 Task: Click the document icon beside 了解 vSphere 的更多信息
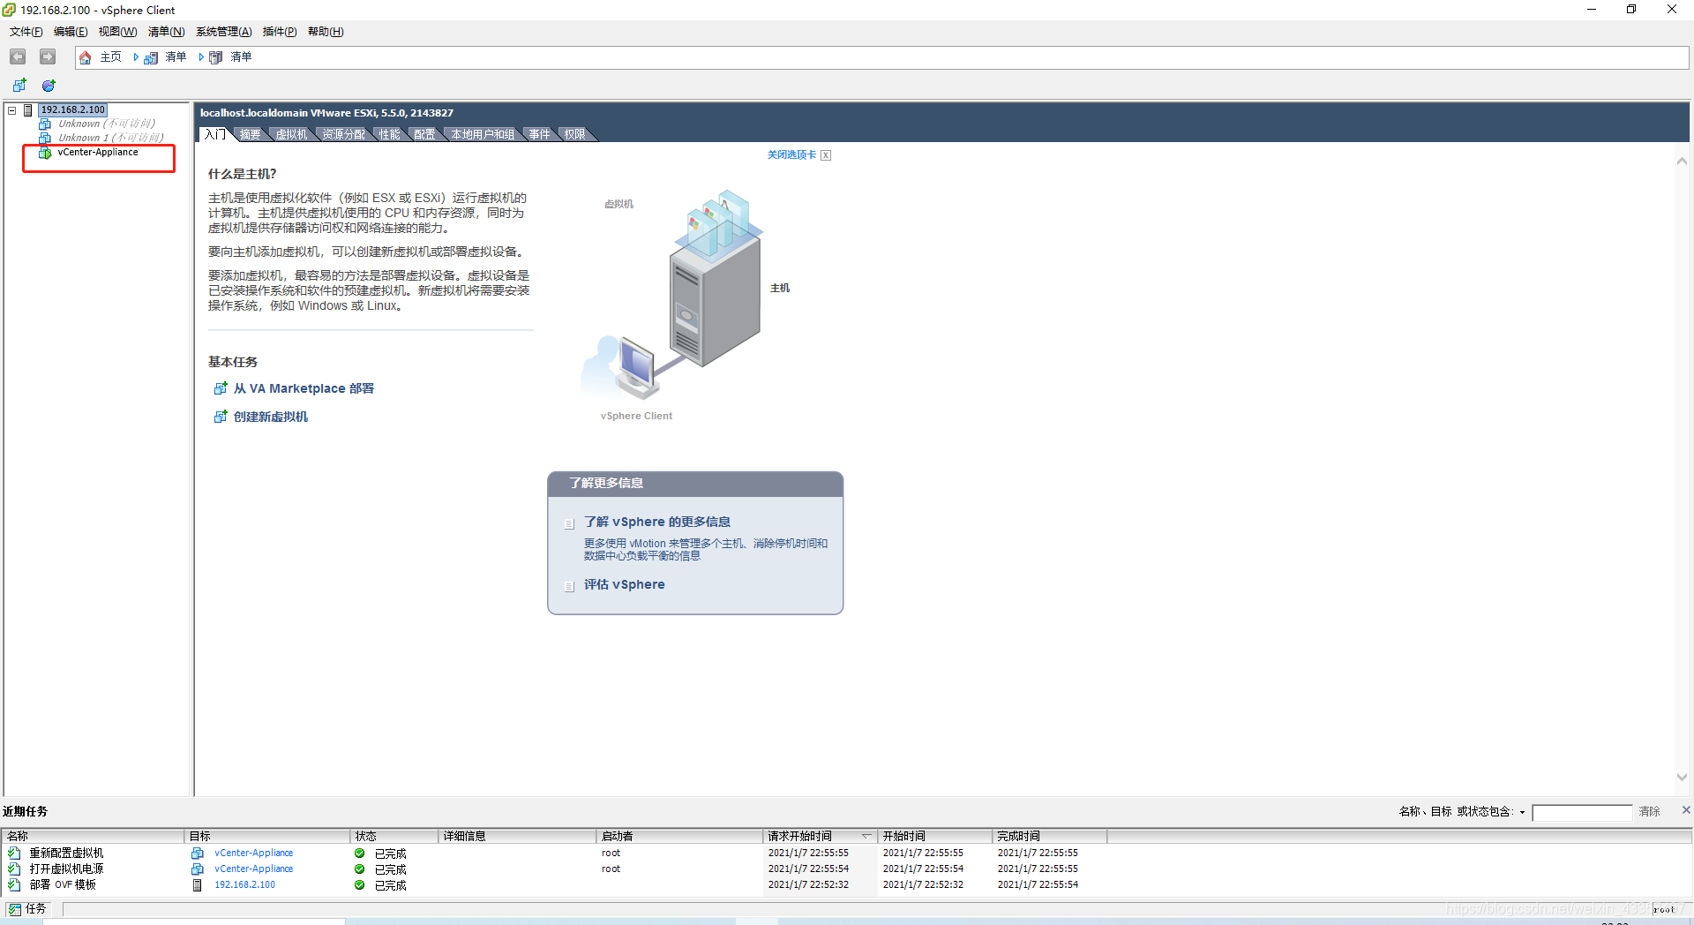click(569, 523)
